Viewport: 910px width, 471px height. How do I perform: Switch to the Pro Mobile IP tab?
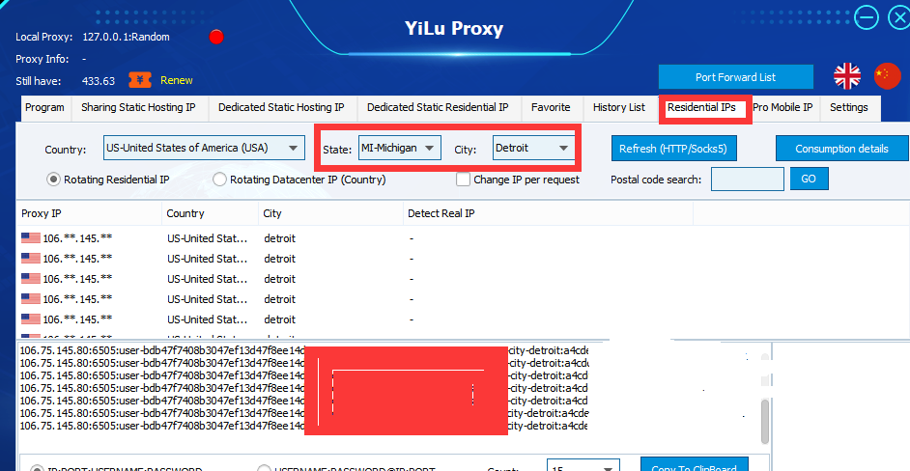pos(782,108)
